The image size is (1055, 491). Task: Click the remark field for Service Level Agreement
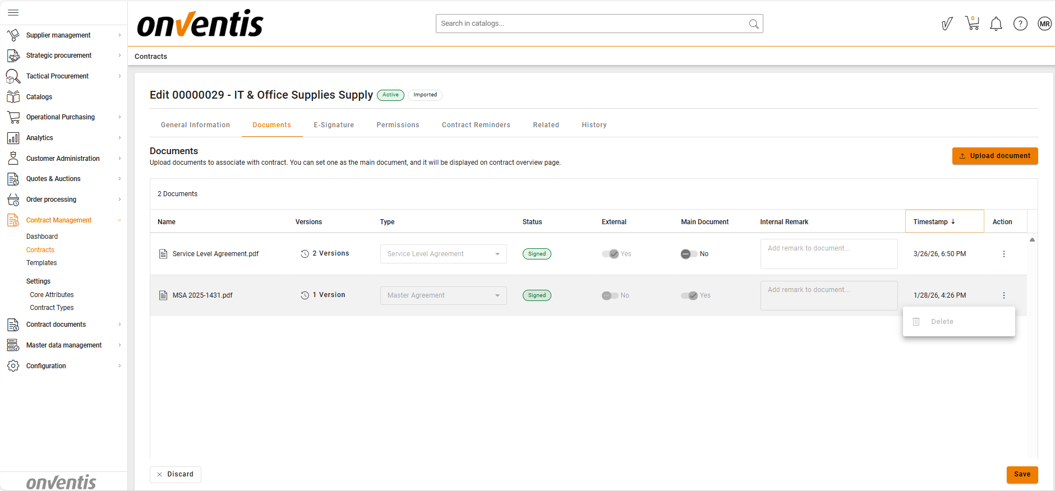(828, 254)
